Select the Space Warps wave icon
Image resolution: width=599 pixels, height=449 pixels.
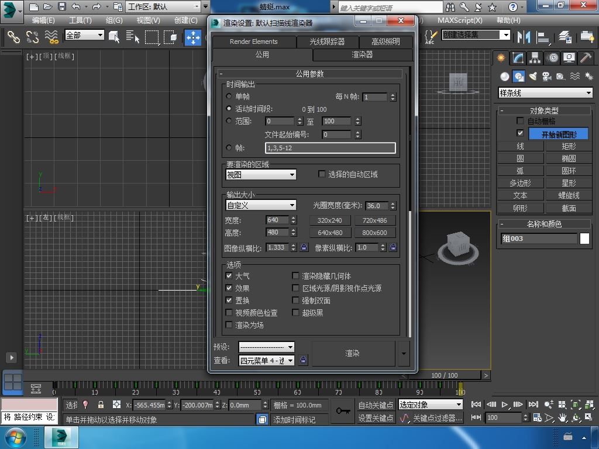pos(575,77)
